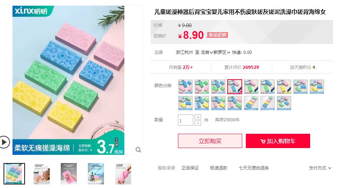Screen dimensions: 338x188
Task: Click 立即购买 buy now button
Action: [x=210, y=141]
